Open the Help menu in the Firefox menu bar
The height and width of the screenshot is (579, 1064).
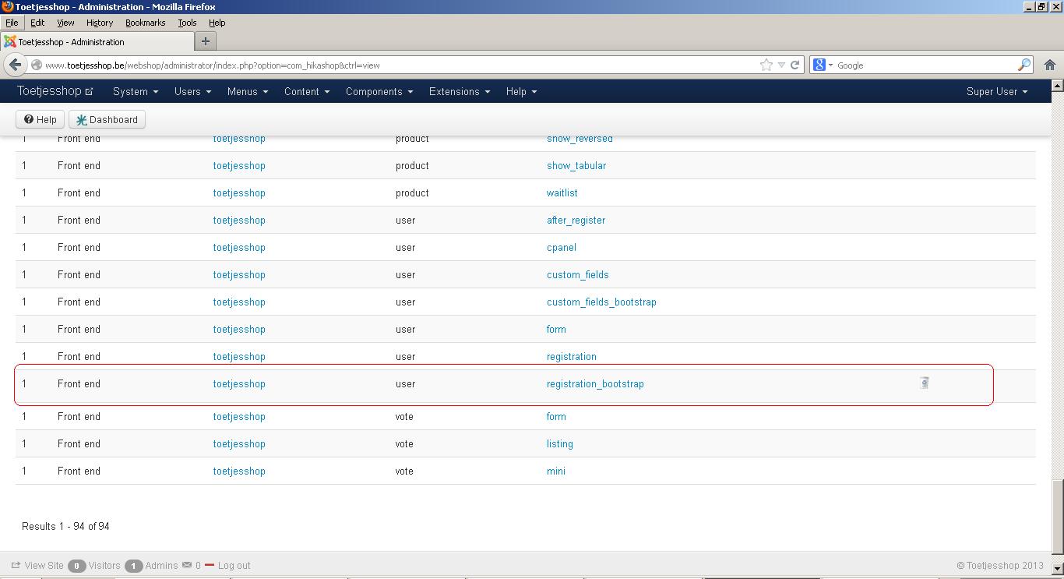217,23
